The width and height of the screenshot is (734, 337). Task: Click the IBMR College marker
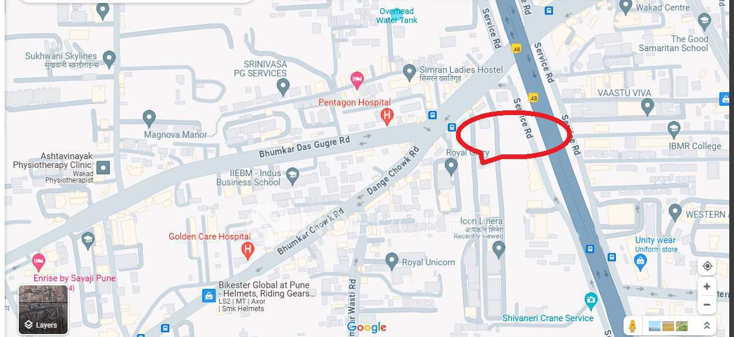(x=674, y=130)
